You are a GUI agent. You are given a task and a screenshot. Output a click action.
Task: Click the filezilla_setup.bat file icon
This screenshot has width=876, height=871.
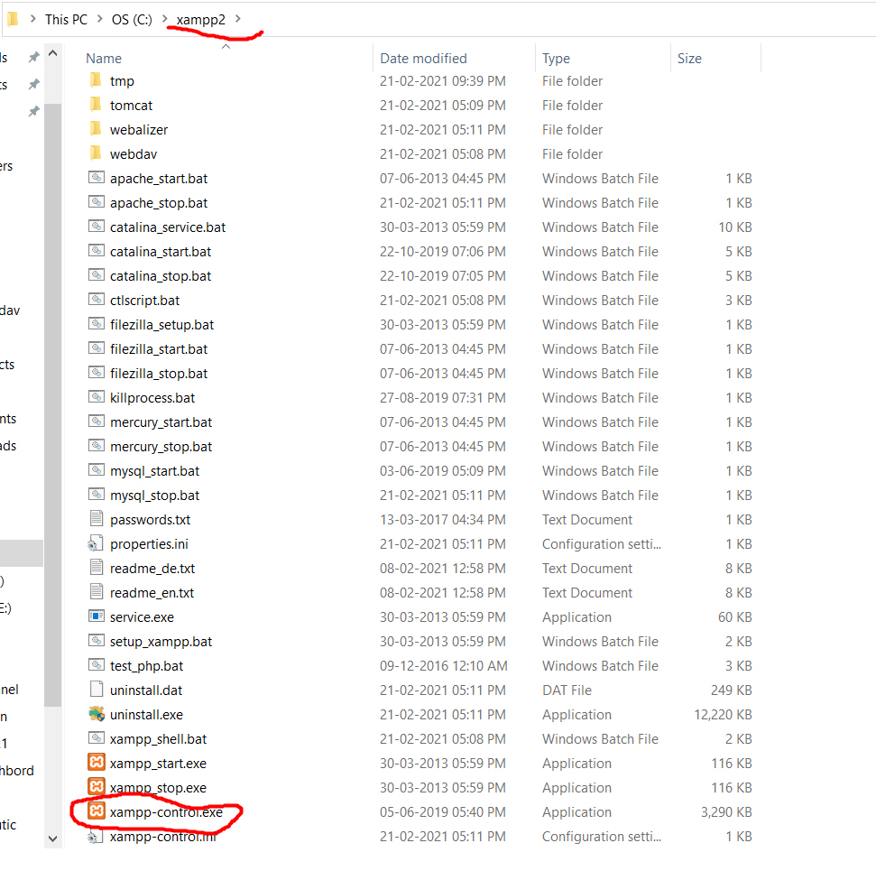tap(97, 324)
